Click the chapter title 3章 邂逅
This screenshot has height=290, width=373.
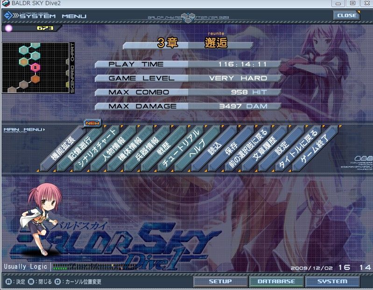tap(192, 43)
